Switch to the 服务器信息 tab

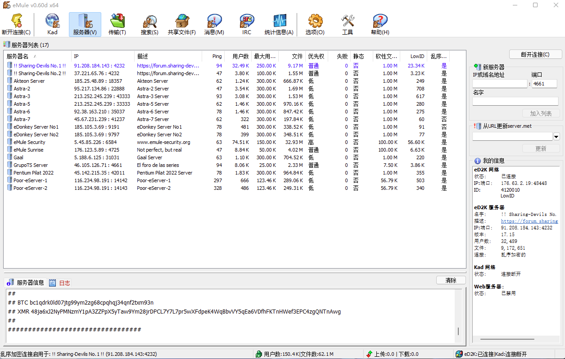point(26,283)
